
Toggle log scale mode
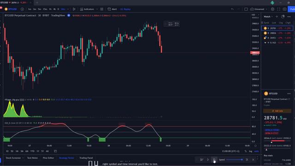[x=251, y=151]
